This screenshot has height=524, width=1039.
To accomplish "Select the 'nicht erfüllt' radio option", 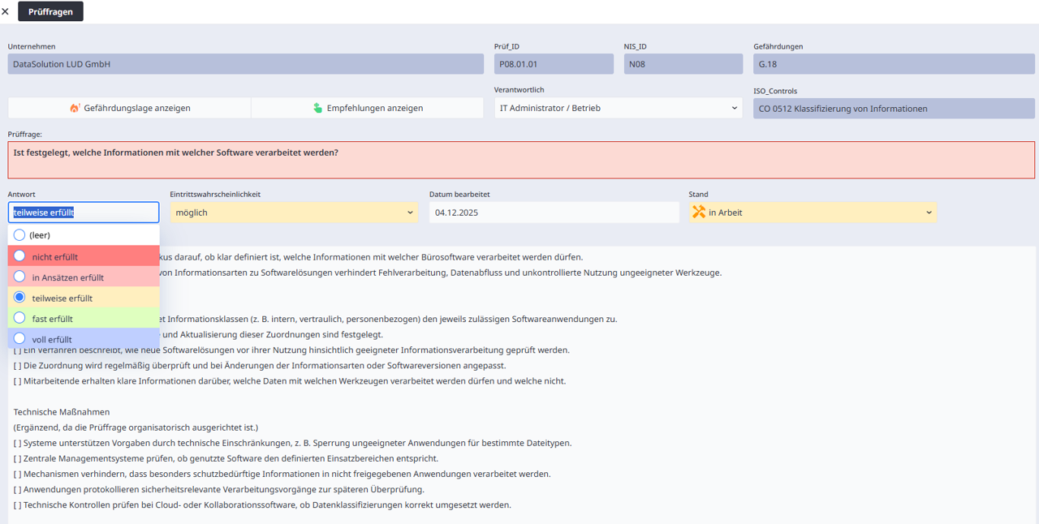I will tap(19, 256).
